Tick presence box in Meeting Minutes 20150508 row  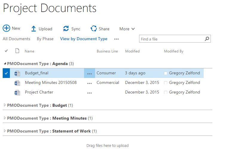click(x=165, y=83)
